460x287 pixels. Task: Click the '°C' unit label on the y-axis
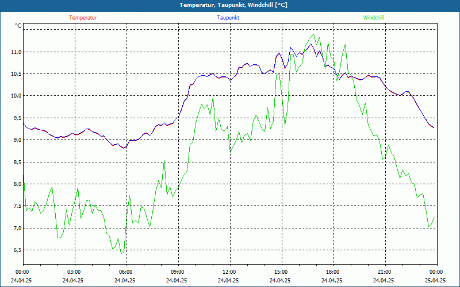point(18,26)
